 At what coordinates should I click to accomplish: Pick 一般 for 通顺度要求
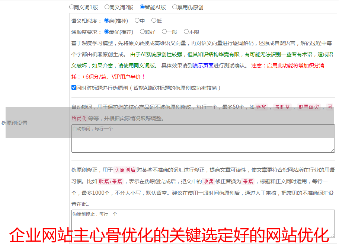coord(164,32)
